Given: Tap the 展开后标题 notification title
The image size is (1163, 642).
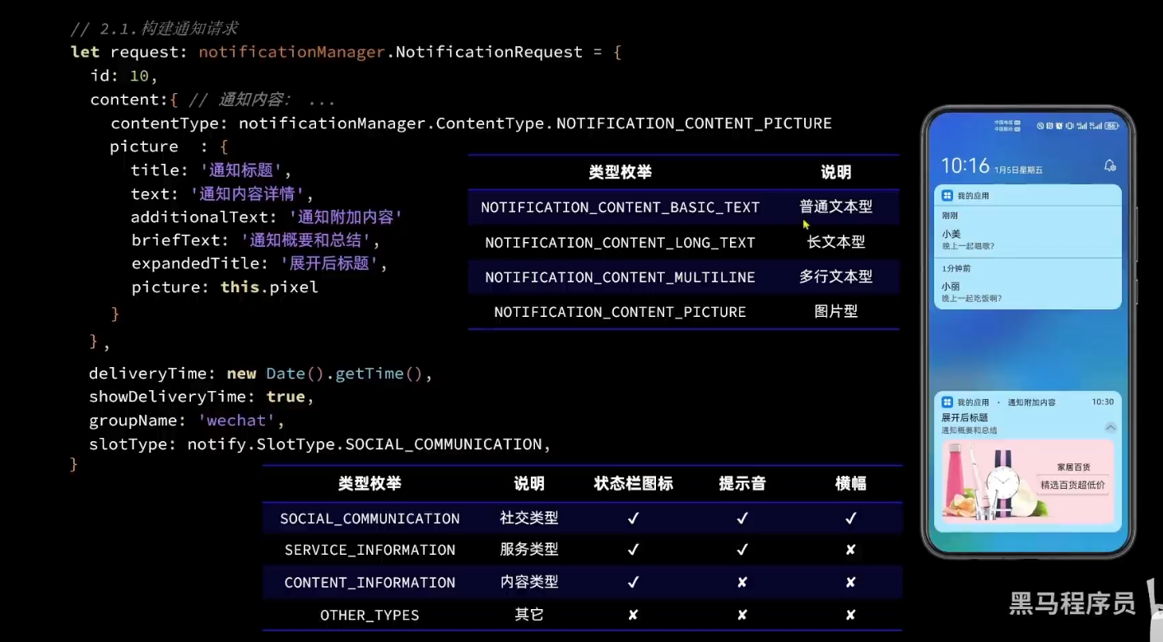Looking at the screenshot, I should [x=965, y=418].
